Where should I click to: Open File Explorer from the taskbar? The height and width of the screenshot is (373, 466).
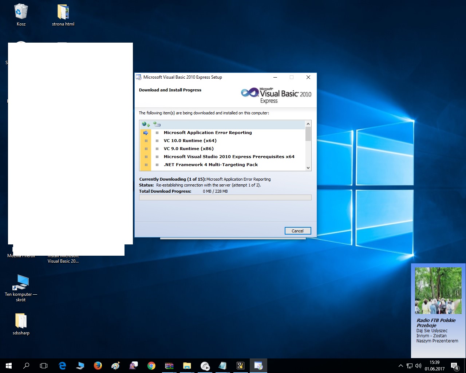coord(187,366)
